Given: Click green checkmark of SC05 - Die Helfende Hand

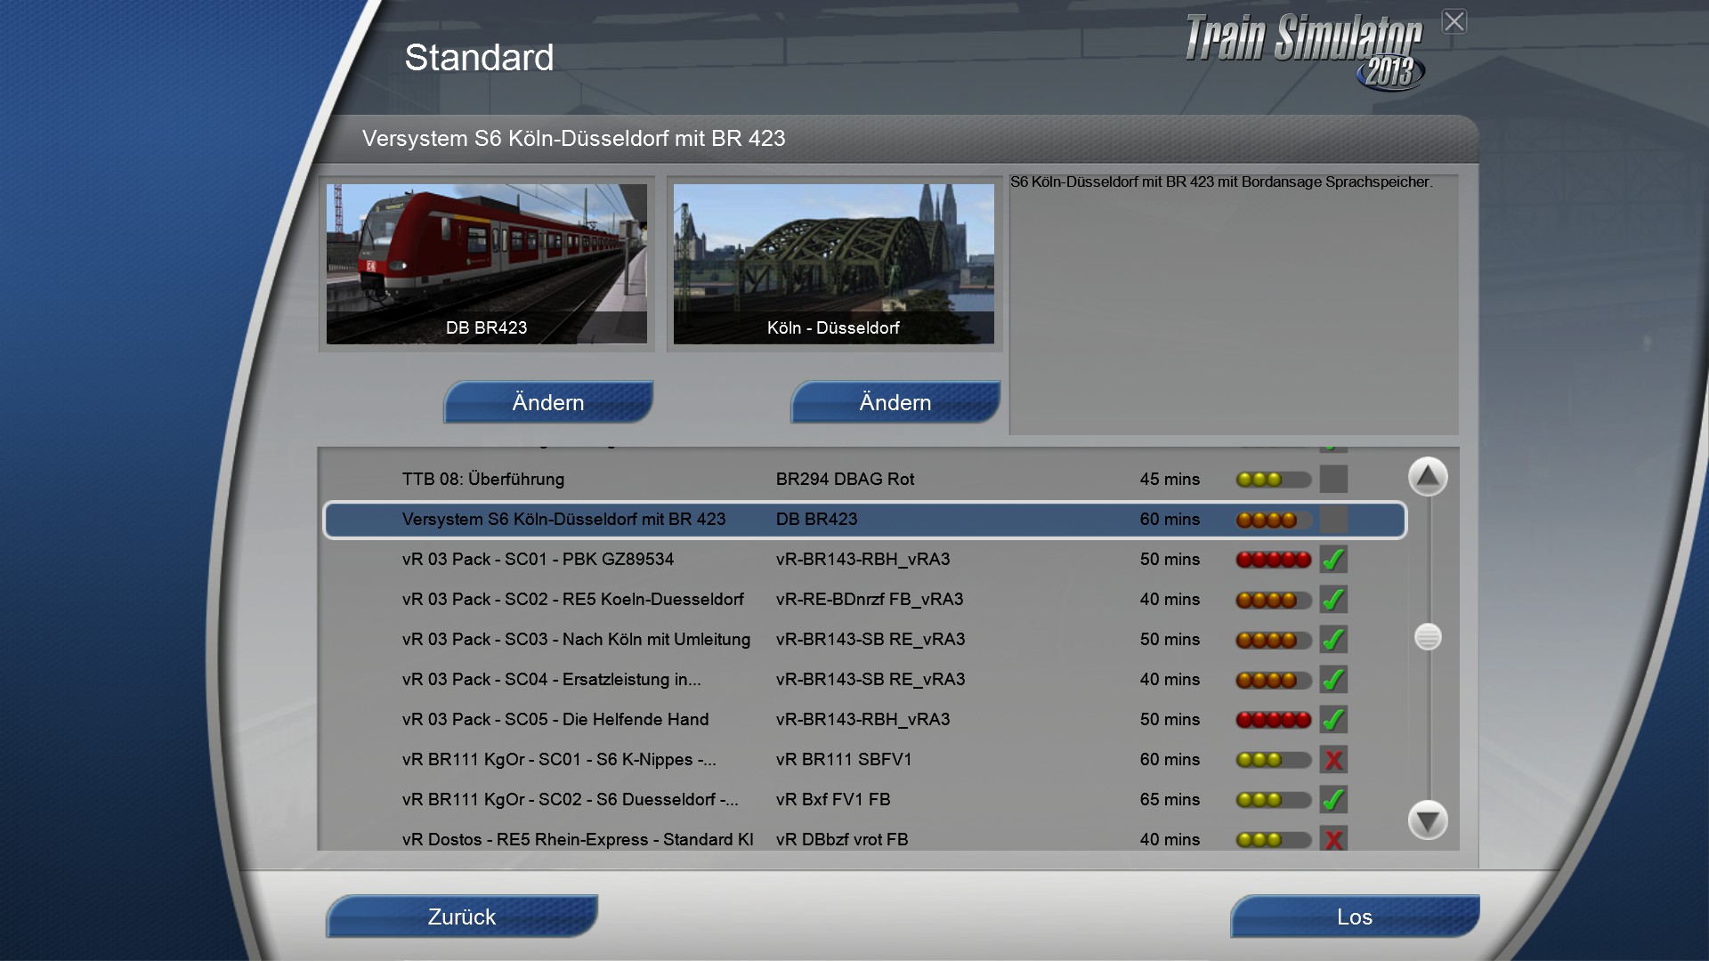Looking at the screenshot, I should [1333, 720].
